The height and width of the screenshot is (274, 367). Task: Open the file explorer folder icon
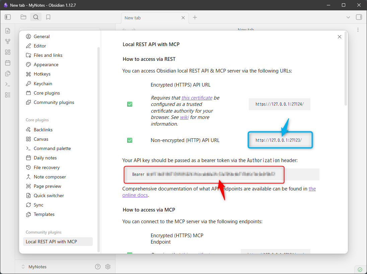pos(23,17)
